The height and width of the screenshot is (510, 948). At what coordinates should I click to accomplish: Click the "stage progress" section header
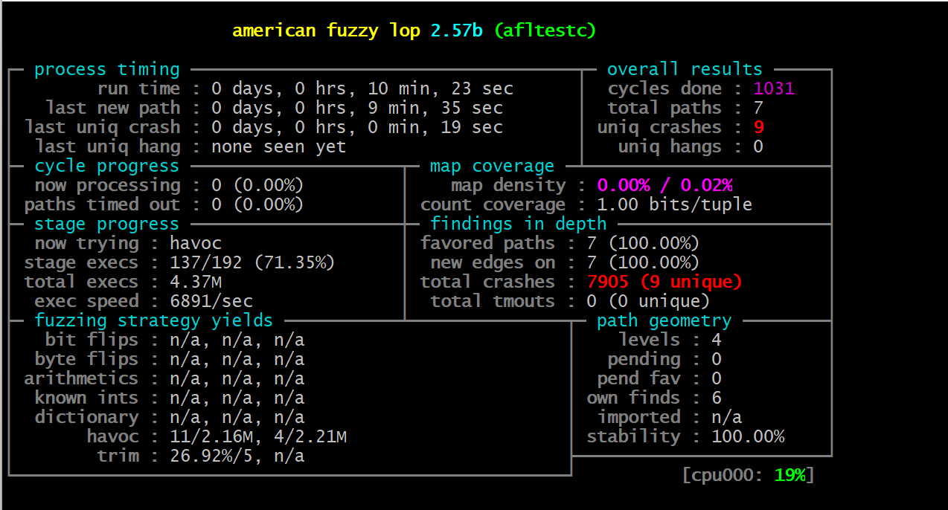107,225
